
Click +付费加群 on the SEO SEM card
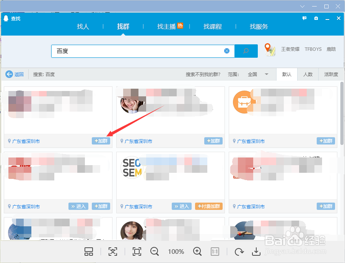pyautogui.click(x=209, y=206)
